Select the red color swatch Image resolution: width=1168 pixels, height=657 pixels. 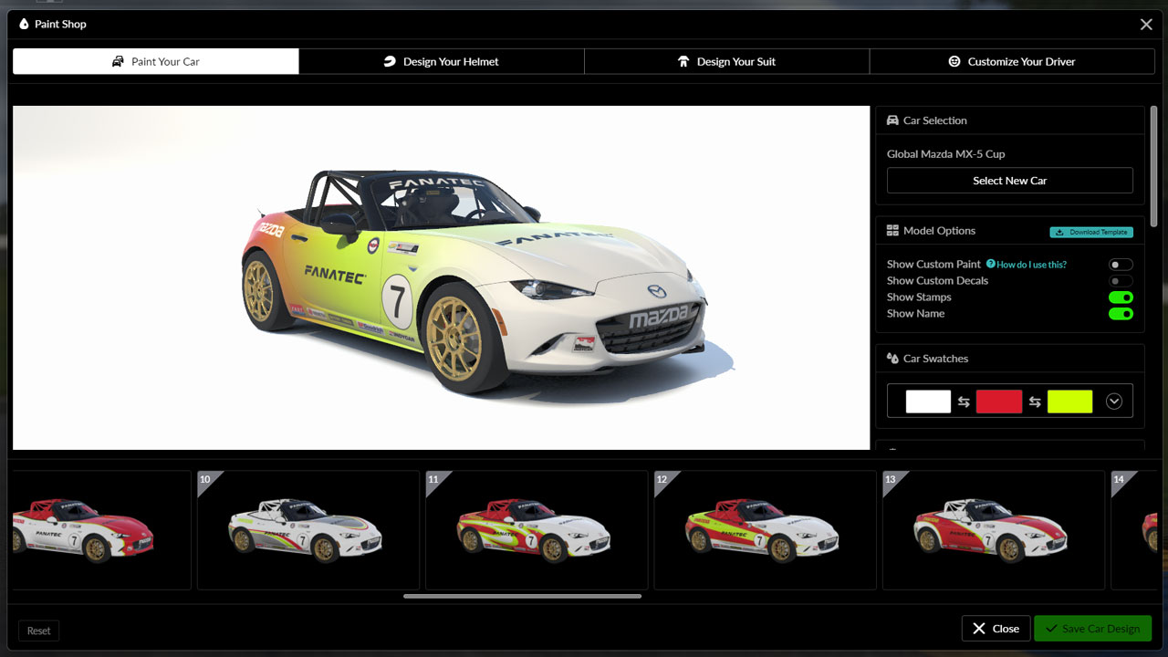[999, 401]
